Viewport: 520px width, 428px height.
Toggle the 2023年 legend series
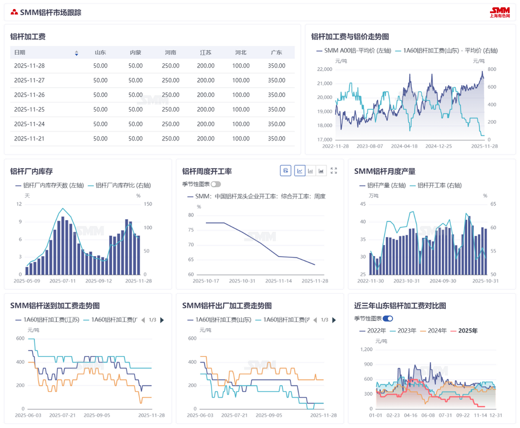(403, 331)
